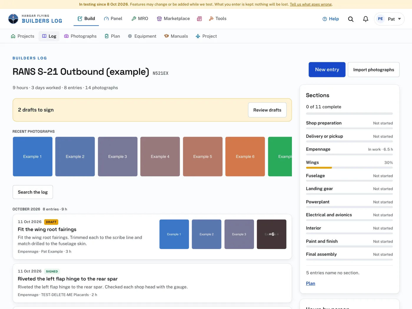Click the Help link

click(x=330, y=19)
